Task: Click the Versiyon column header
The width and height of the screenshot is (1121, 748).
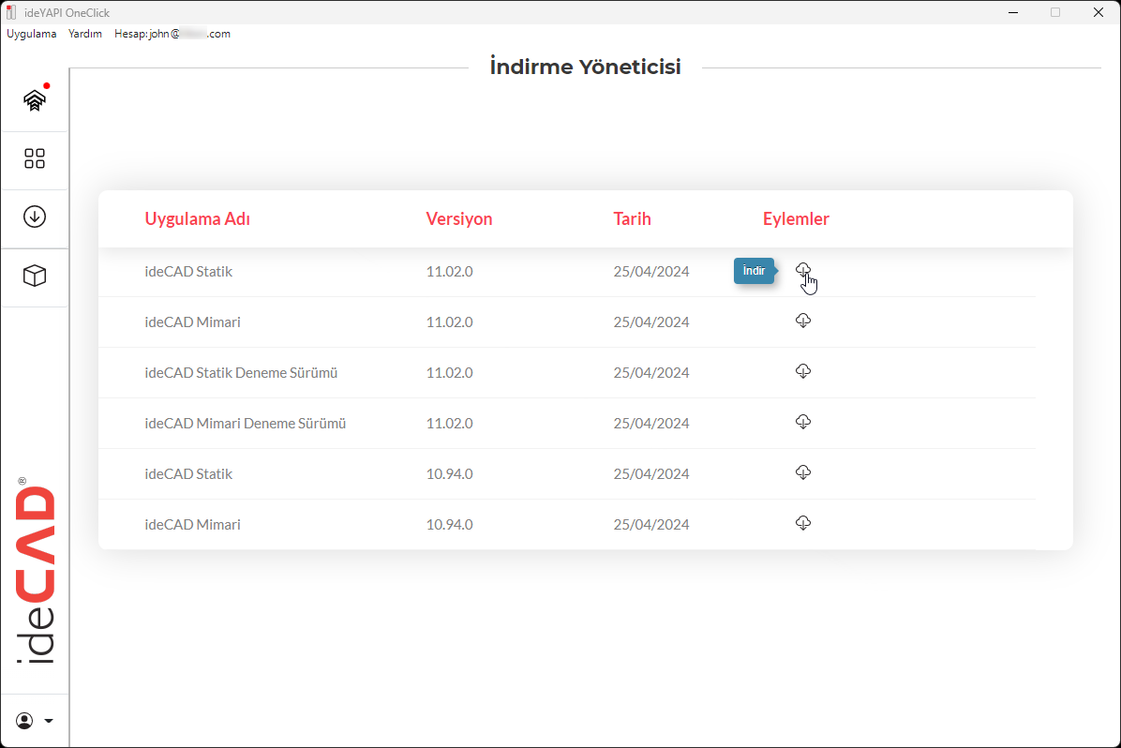Action: point(458,219)
